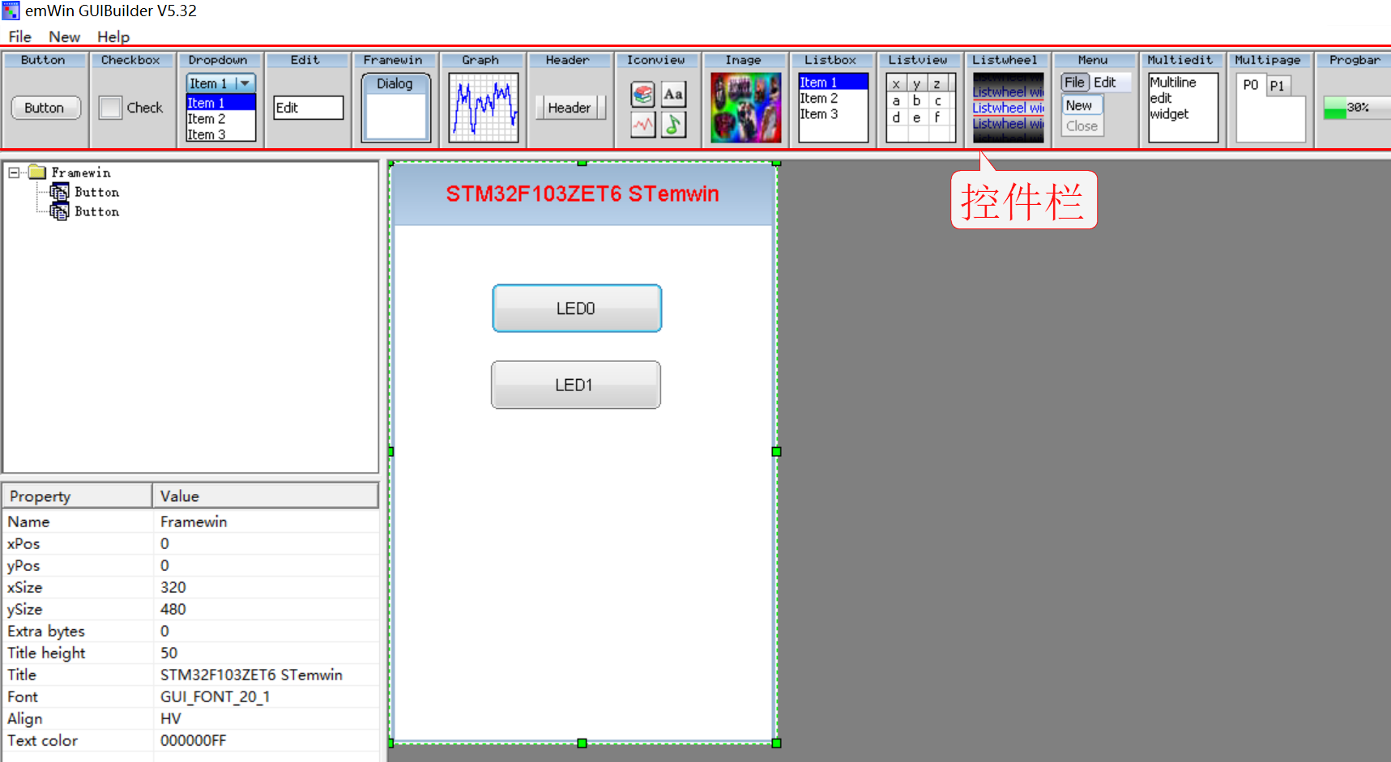1391x762 pixels.
Task: Click the Text color property label
Action: coord(43,741)
